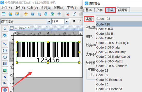Viewport: 142px width, 92px height.
Task: Open the 文件(F) menu
Action: tap(6, 8)
